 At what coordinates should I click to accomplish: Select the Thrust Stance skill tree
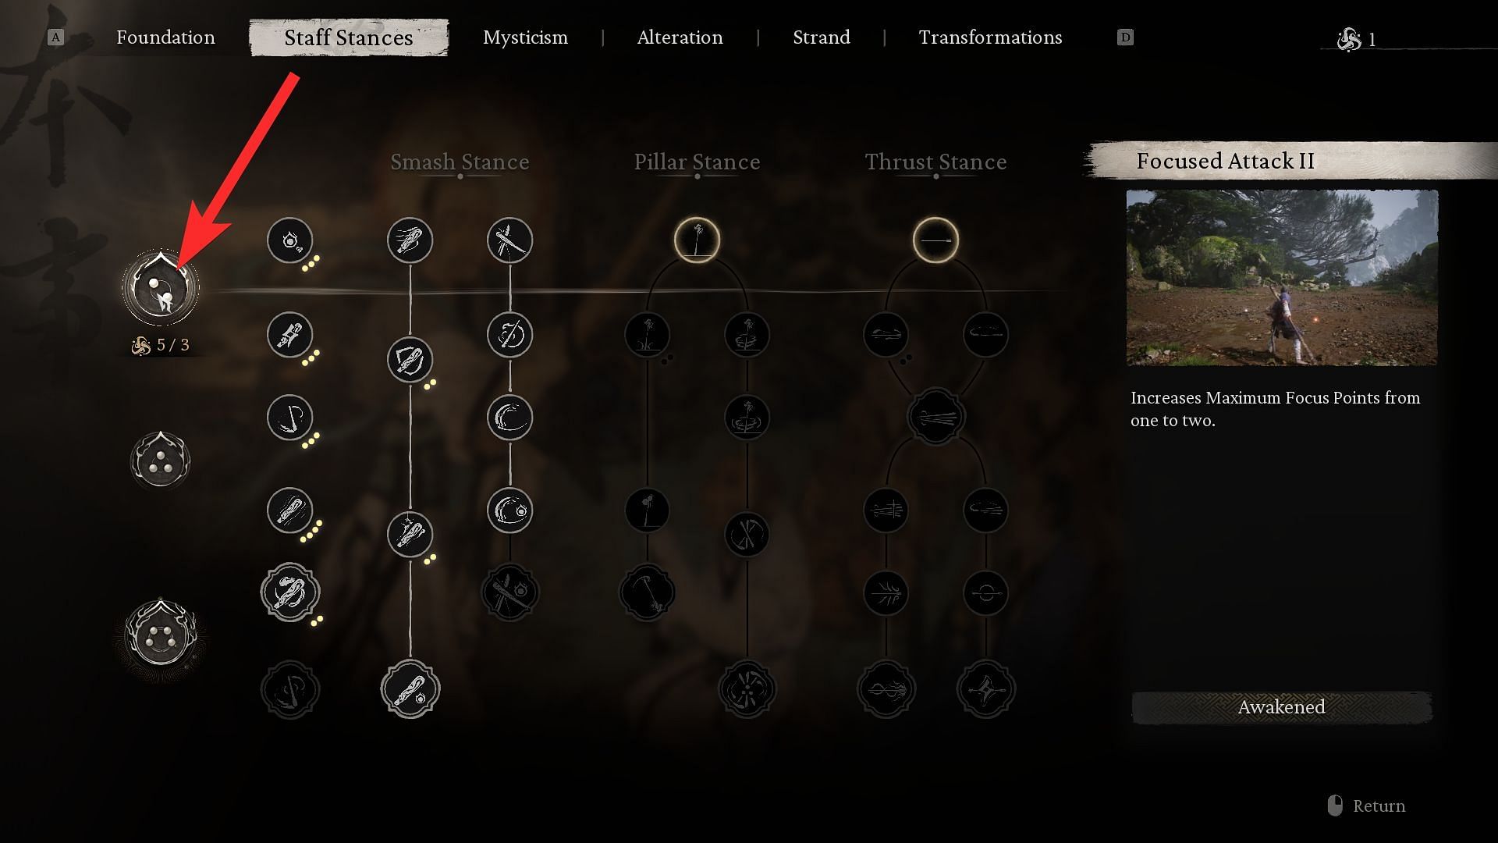935,162
